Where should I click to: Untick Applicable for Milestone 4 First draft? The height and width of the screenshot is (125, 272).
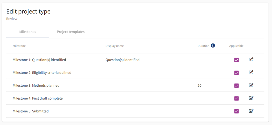pyautogui.click(x=236, y=98)
